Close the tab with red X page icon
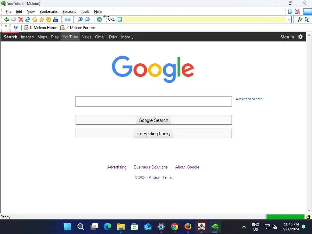The height and width of the screenshot is (234, 312). coord(297,11)
